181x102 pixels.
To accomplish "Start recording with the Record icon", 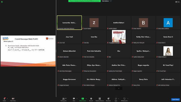I will tap(91, 99).
